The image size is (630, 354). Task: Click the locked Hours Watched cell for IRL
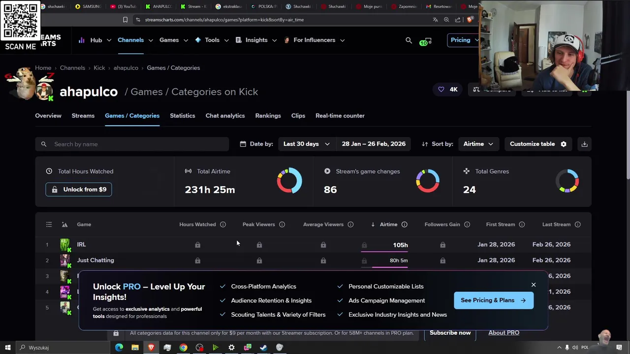pyautogui.click(x=197, y=245)
